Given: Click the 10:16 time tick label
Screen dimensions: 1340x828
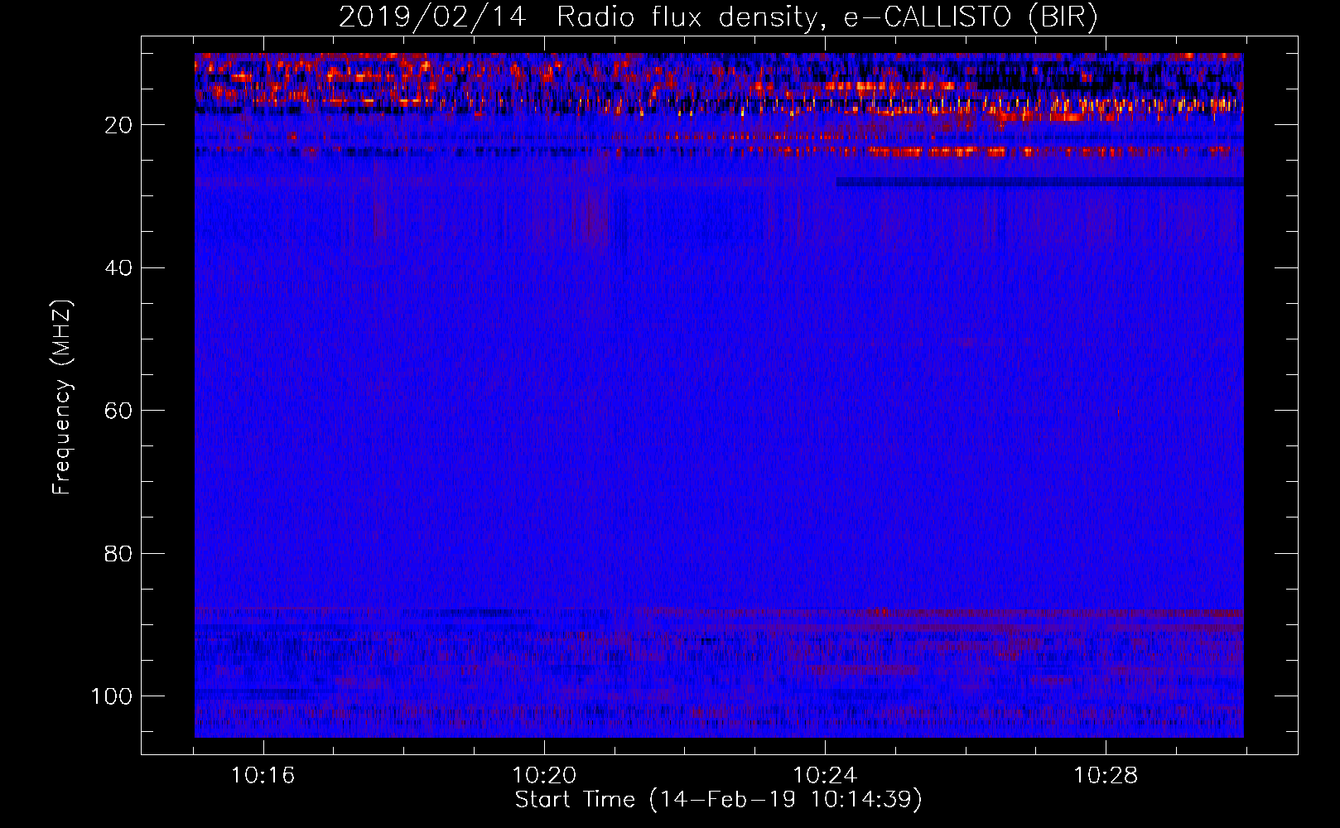Looking at the screenshot, I should coord(263,776).
